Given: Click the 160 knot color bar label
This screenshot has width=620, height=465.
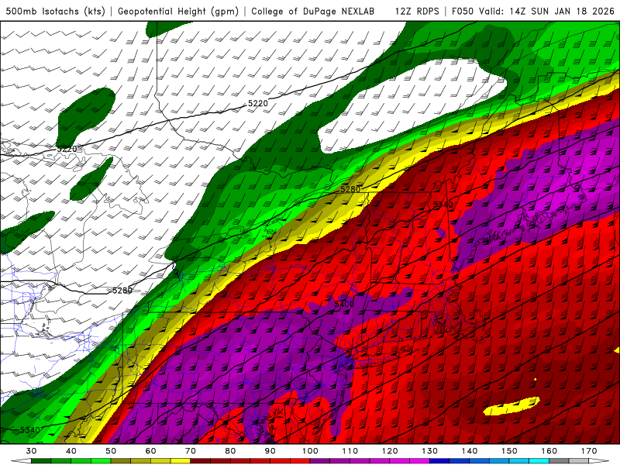Looking at the screenshot, I should click(549, 451).
